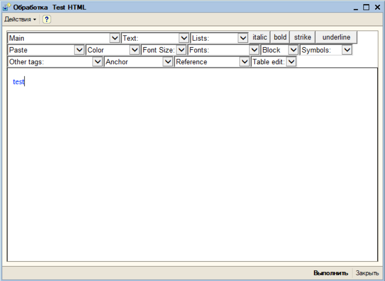Click the Закрыть button
Image resolution: width=385 pixels, height=281 pixels.
tap(367, 273)
